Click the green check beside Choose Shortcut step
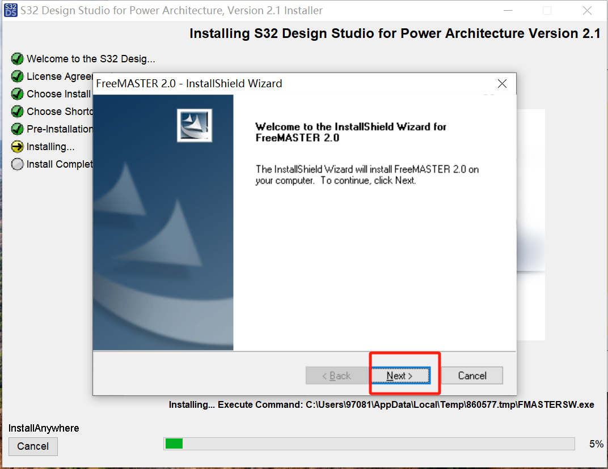The image size is (608, 469). click(17, 112)
